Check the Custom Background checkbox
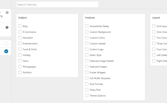 (87, 32)
